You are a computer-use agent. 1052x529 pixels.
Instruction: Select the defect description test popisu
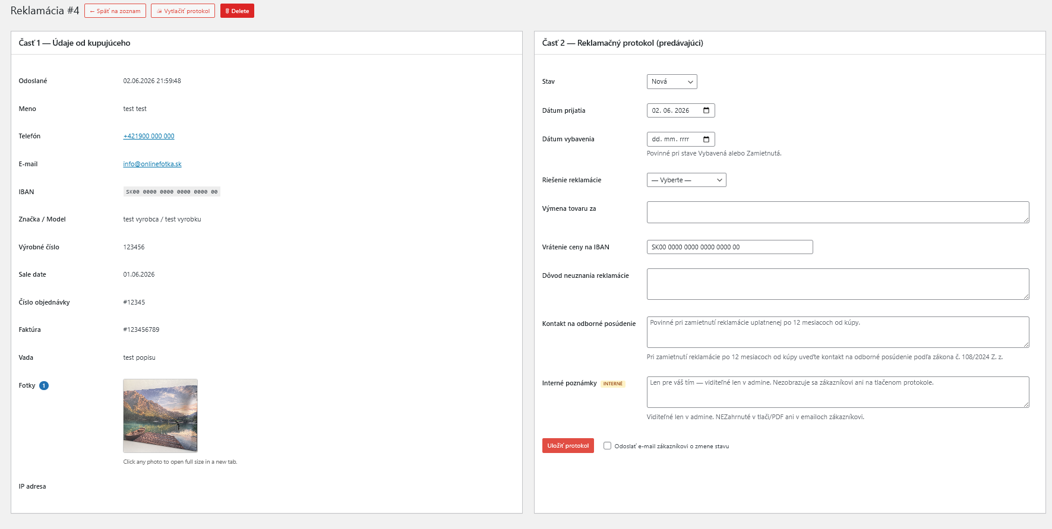click(139, 357)
